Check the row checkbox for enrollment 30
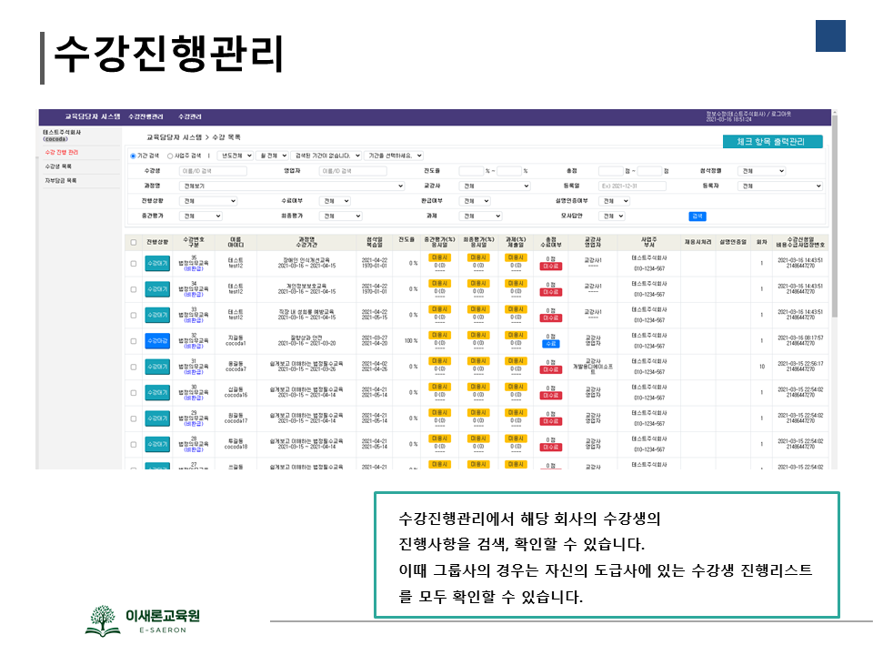Image resolution: width=873 pixels, height=655 pixels. pyautogui.click(x=133, y=393)
